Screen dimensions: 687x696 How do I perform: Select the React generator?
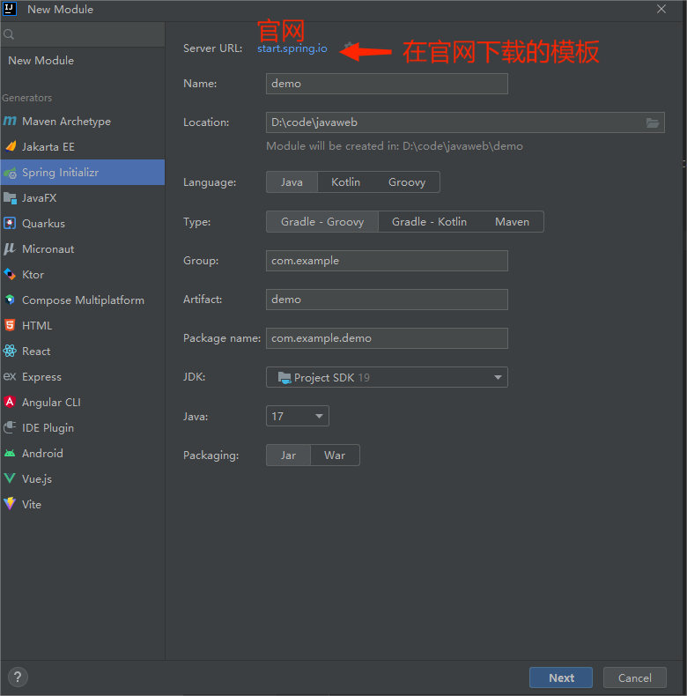click(x=83, y=352)
